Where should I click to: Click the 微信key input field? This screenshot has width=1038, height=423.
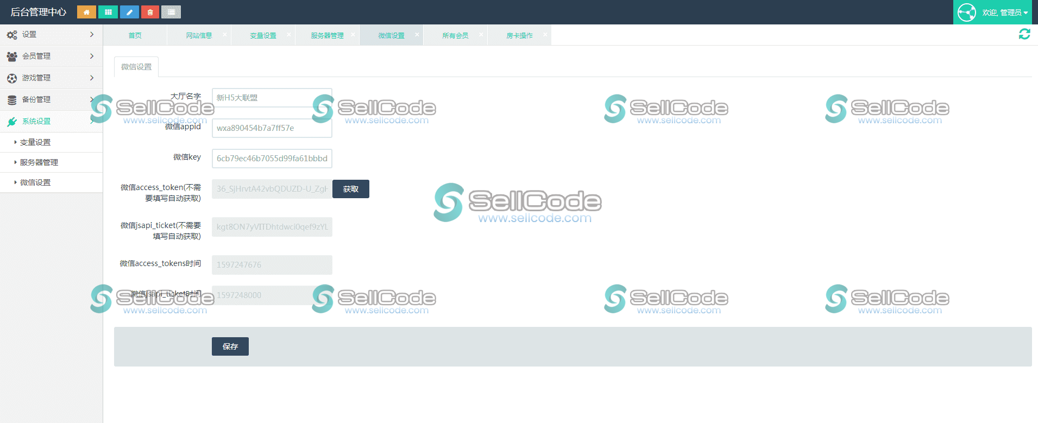pyautogui.click(x=272, y=159)
